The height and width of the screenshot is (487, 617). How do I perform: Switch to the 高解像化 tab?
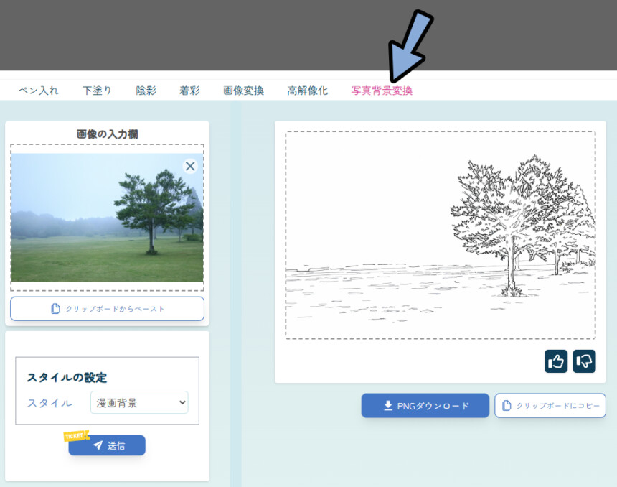tap(307, 91)
